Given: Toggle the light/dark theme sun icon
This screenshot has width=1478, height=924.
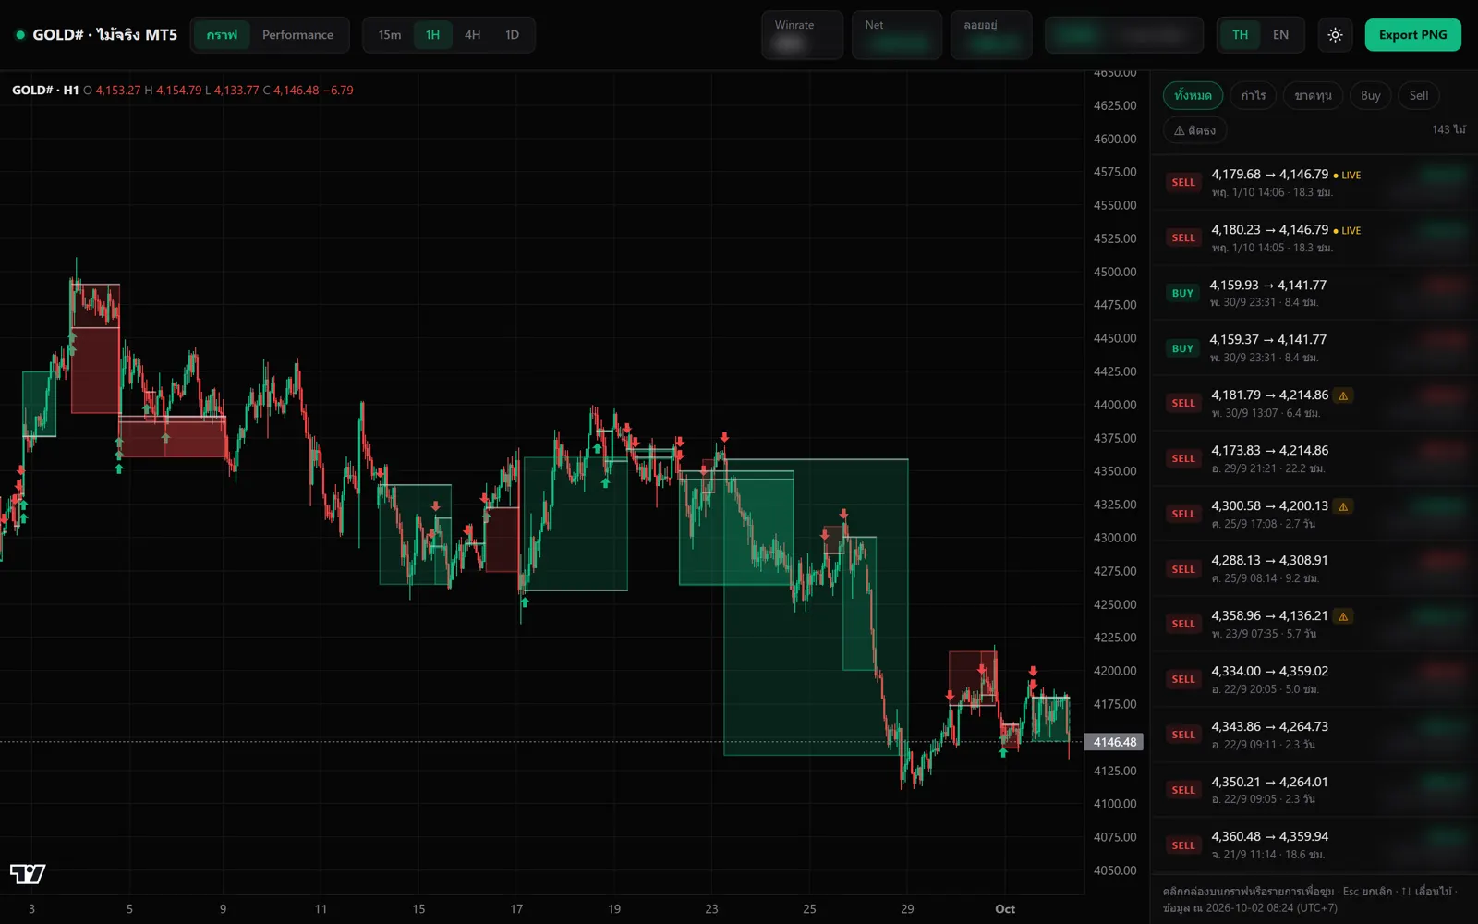Looking at the screenshot, I should tap(1335, 35).
